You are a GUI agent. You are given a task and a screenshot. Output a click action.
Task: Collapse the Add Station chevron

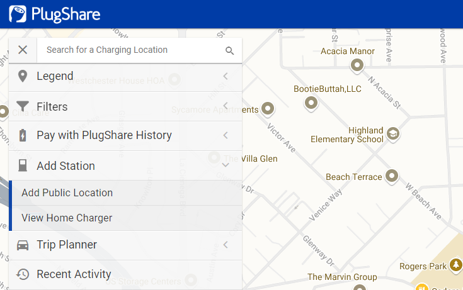pyautogui.click(x=226, y=165)
